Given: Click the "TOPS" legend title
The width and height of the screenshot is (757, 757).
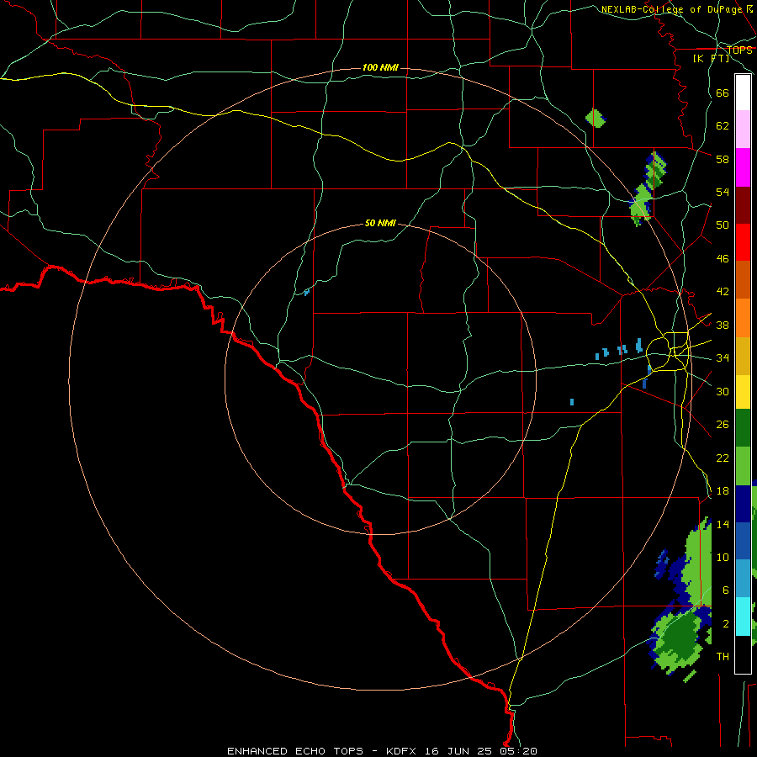Looking at the screenshot, I should (739, 50).
